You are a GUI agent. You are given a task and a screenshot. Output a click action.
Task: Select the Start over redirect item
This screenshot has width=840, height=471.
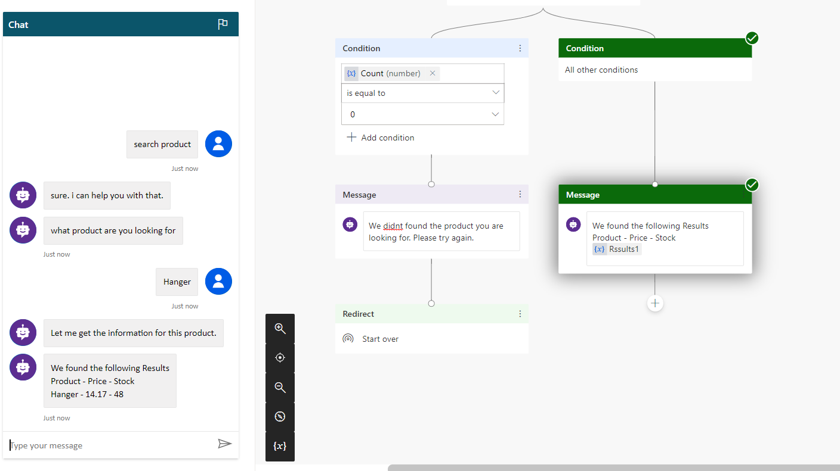coord(380,339)
